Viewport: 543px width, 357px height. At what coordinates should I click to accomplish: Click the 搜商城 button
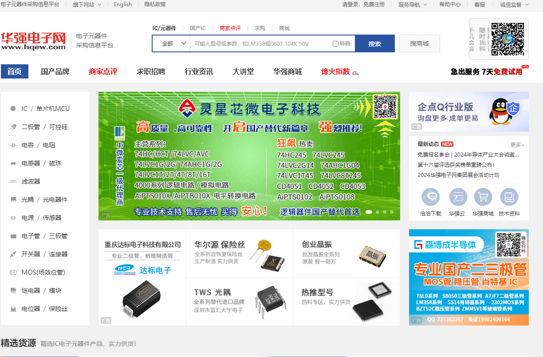(419, 43)
